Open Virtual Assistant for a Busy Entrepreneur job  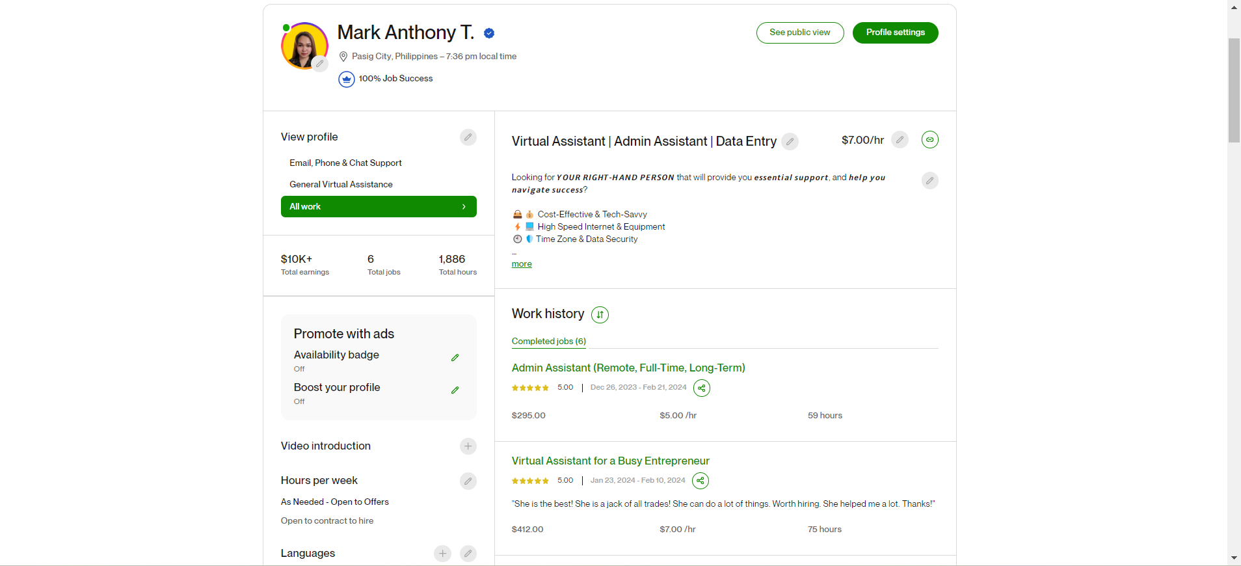point(610,461)
